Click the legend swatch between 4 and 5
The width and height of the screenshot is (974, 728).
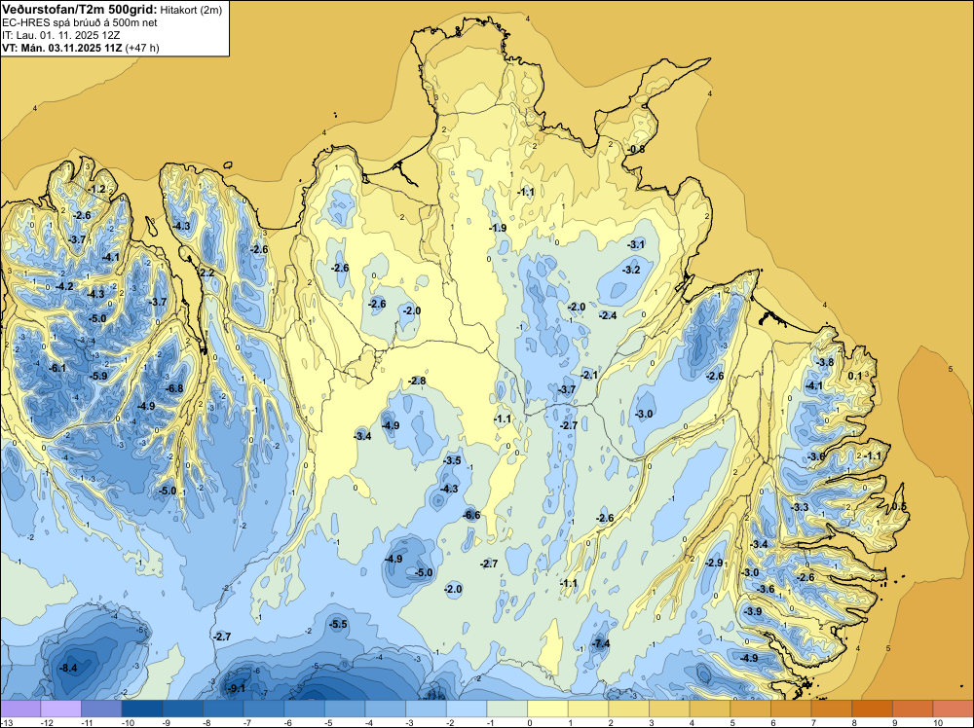click(x=710, y=709)
